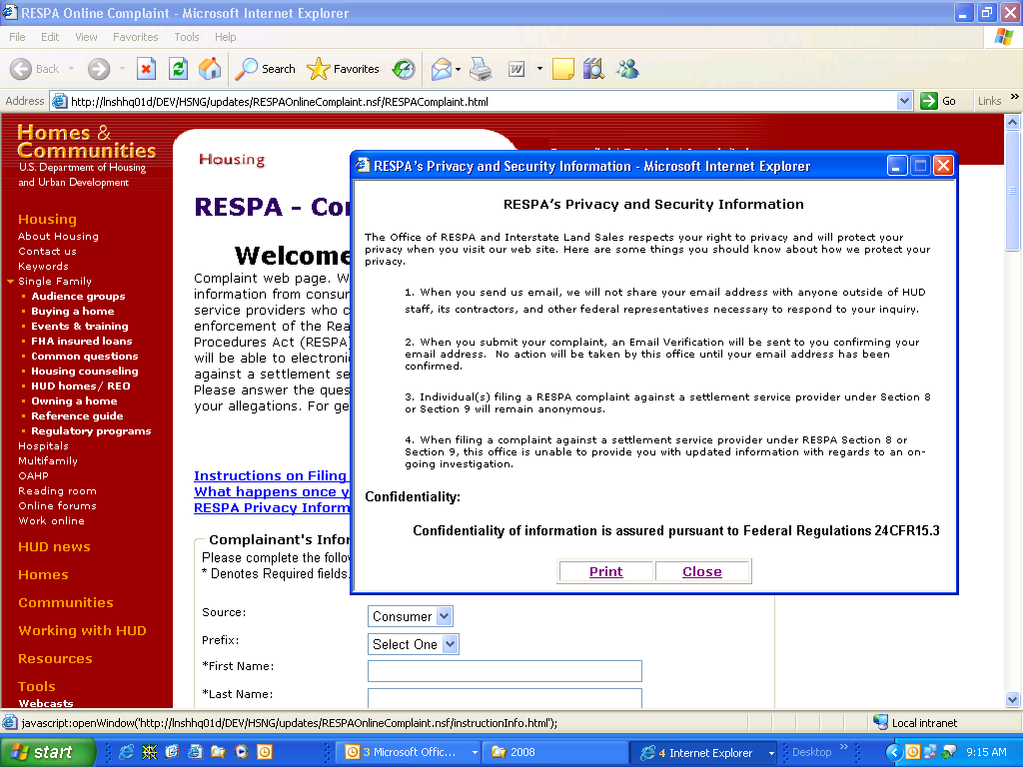Click the Forward navigation arrow icon
This screenshot has height=767, width=1023.
pyautogui.click(x=99, y=69)
